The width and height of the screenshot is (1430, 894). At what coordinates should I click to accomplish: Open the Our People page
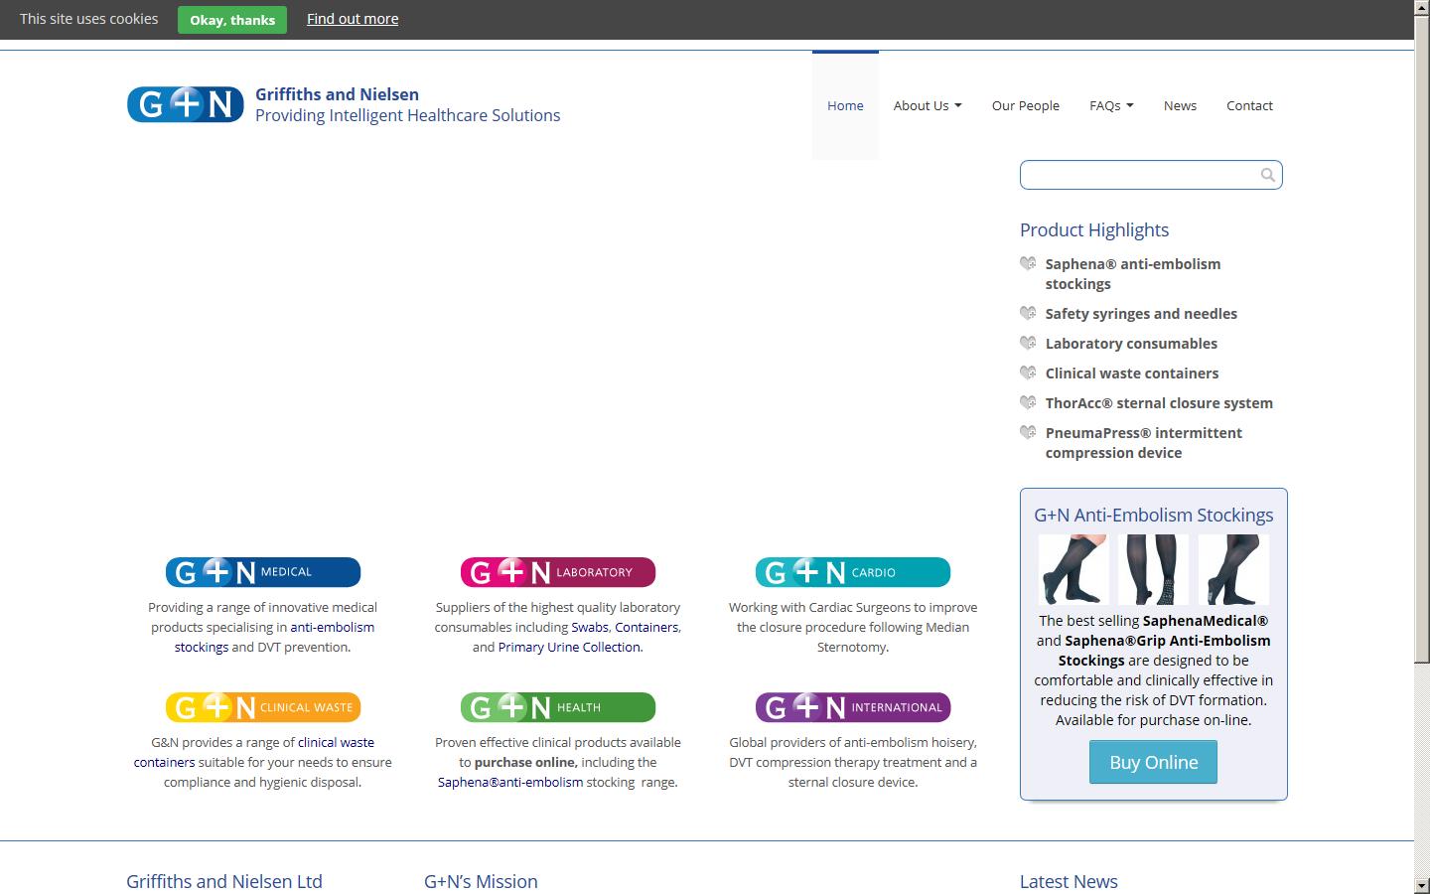1026,105
